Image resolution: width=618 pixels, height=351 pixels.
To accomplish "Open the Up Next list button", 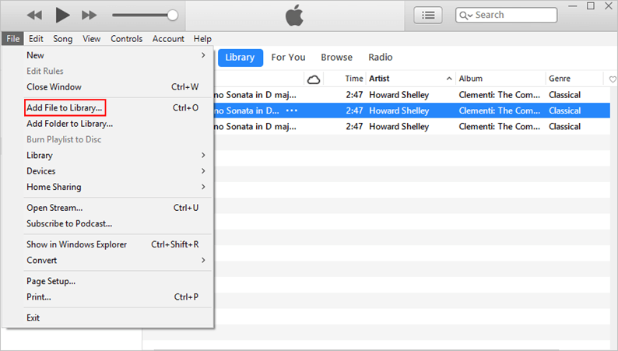I will [x=428, y=16].
